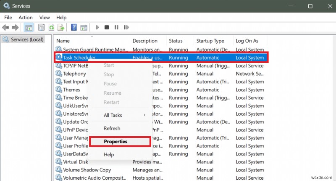Image resolution: width=336 pixels, height=181 pixels.
Task: Click the highlighted Task Scheduler name
Action: point(79,57)
